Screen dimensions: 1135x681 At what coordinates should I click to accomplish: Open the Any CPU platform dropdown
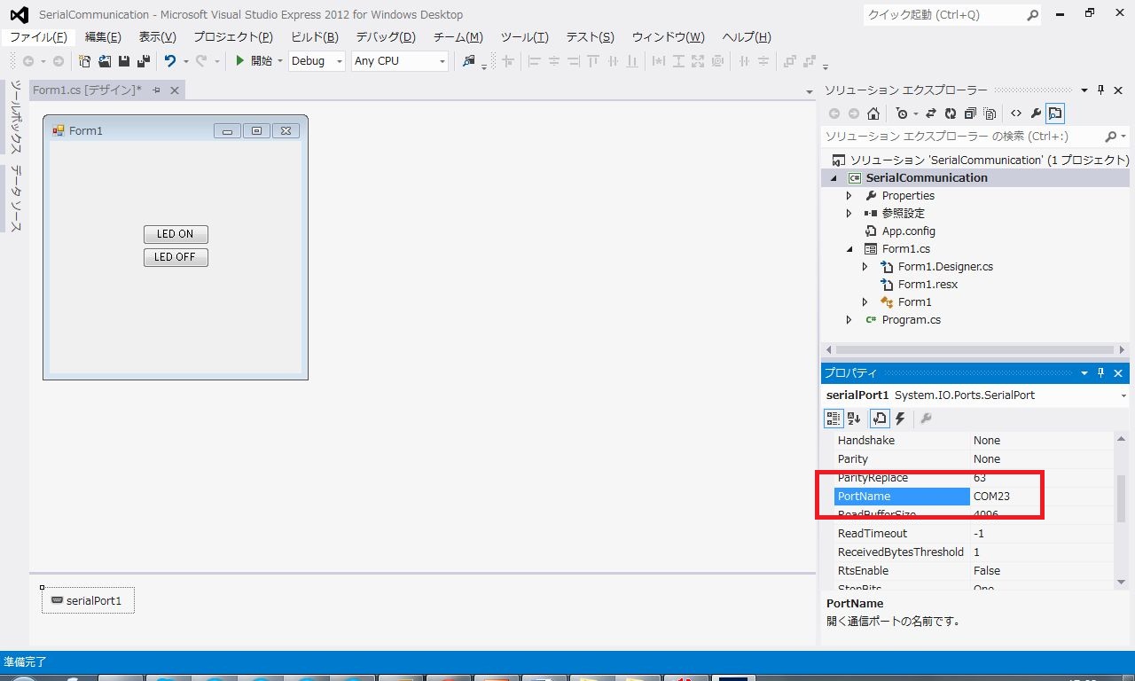click(442, 61)
